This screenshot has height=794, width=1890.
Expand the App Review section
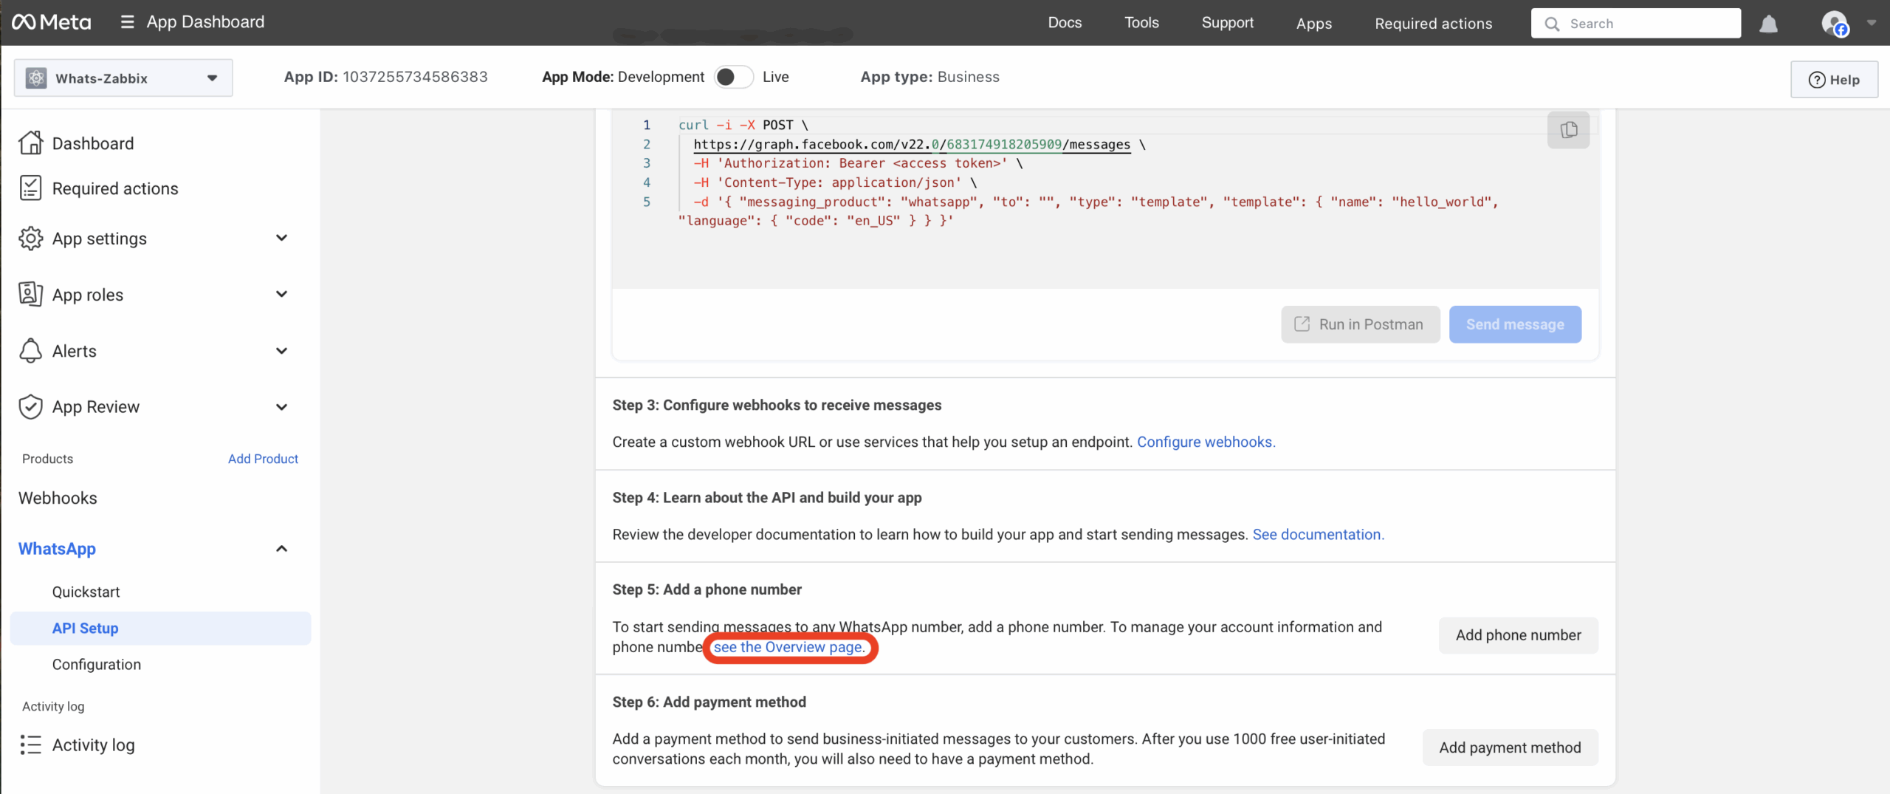(281, 406)
